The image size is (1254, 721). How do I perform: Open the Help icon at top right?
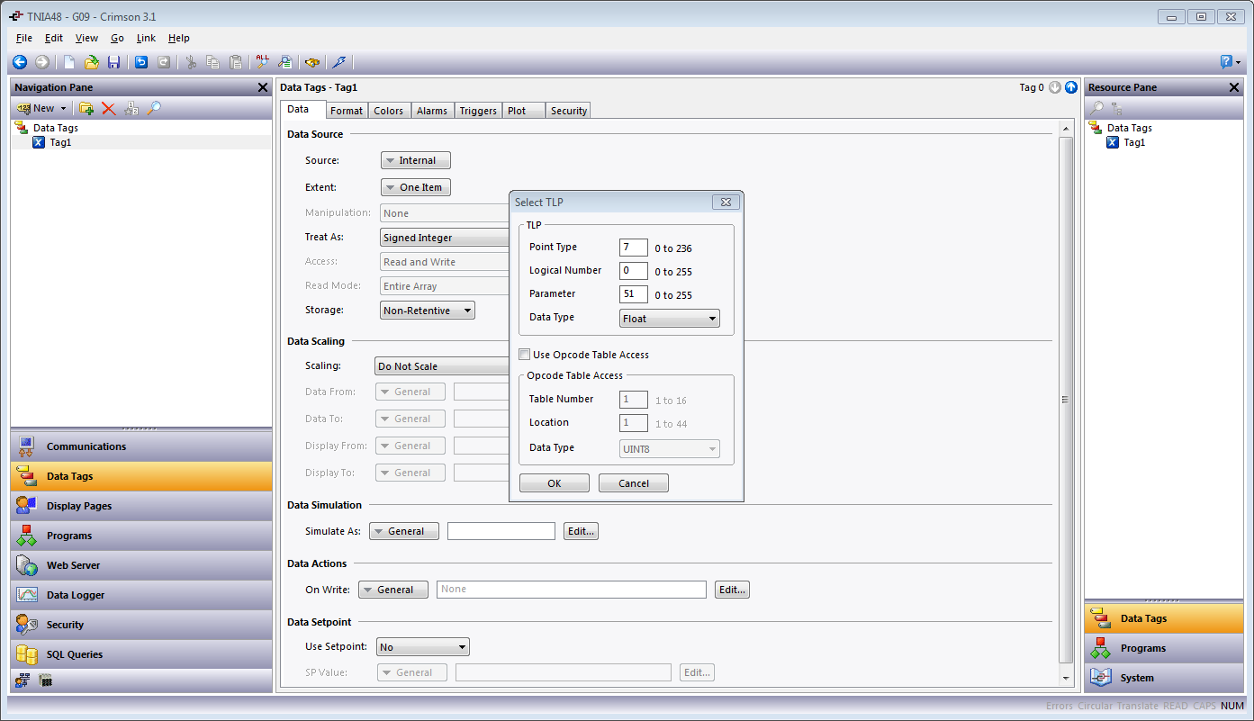pyautogui.click(x=1226, y=62)
